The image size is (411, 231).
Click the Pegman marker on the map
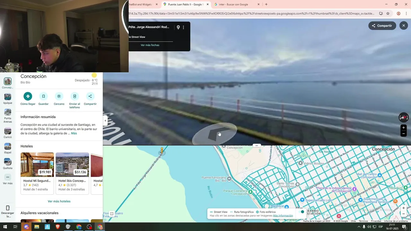(162, 151)
